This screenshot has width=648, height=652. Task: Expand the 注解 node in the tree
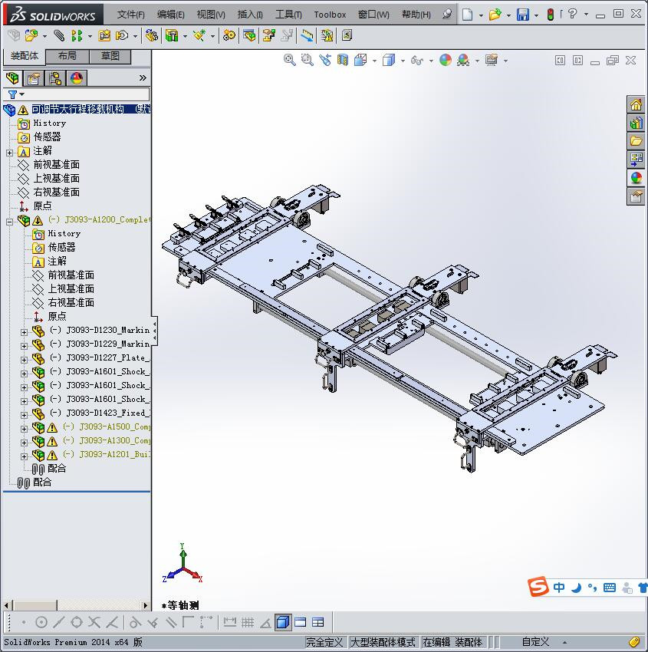point(9,153)
